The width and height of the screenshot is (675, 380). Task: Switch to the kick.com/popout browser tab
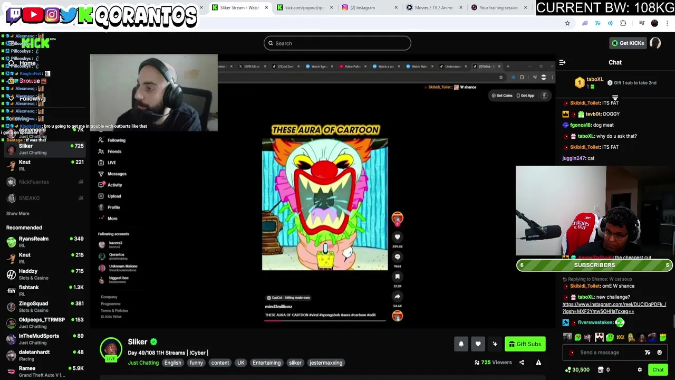tap(304, 7)
